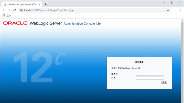
Task: Click the Oracle logo
Action: click(x=15, y=23)
